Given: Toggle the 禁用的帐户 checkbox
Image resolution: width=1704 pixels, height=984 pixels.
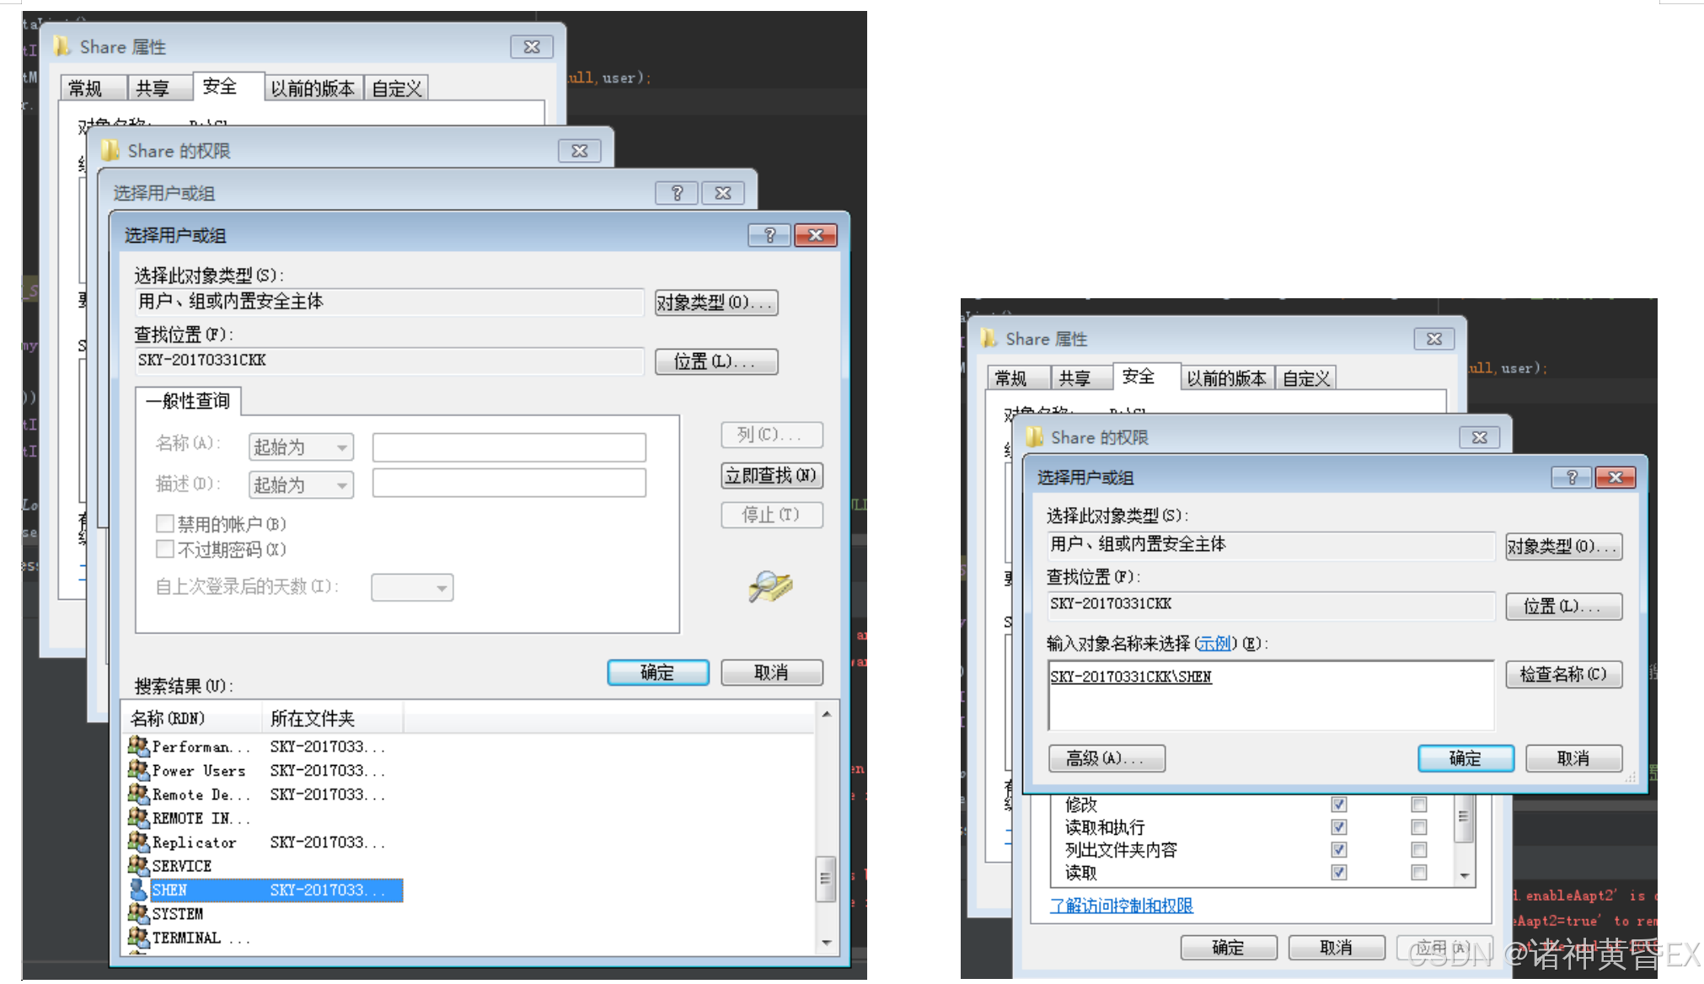Looking at the screenshot, I should pos(165,524).
